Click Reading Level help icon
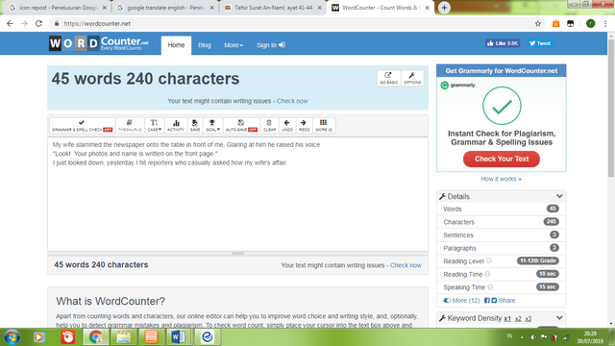Viewport: 615px width, 346px height. tap(489, 260)
